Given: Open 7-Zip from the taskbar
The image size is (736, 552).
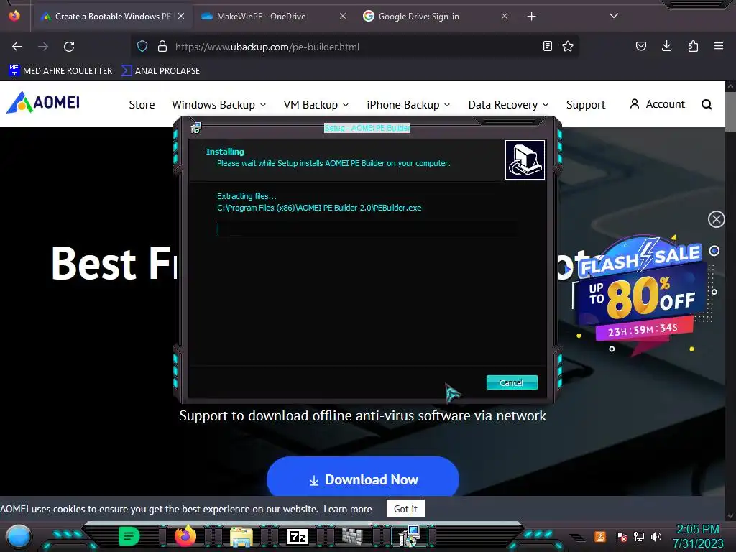Looking at the screenshot, I should [297, 536].
